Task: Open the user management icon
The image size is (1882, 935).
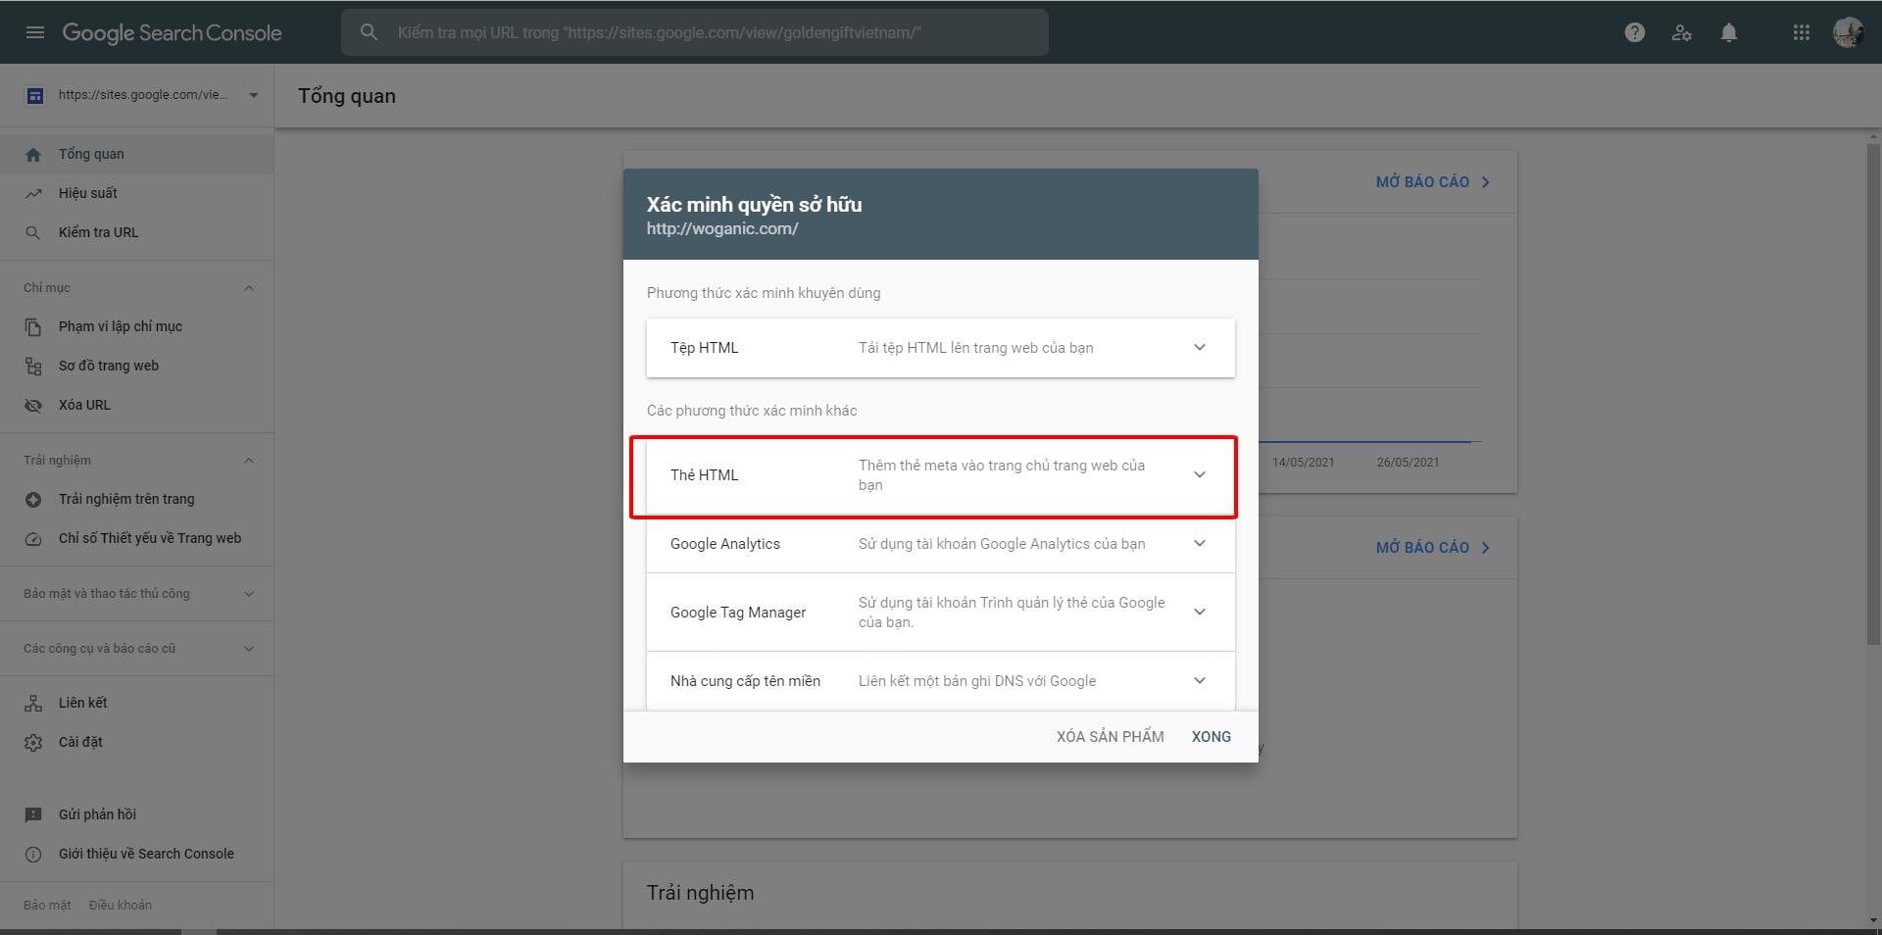Action: (1681, 32)
